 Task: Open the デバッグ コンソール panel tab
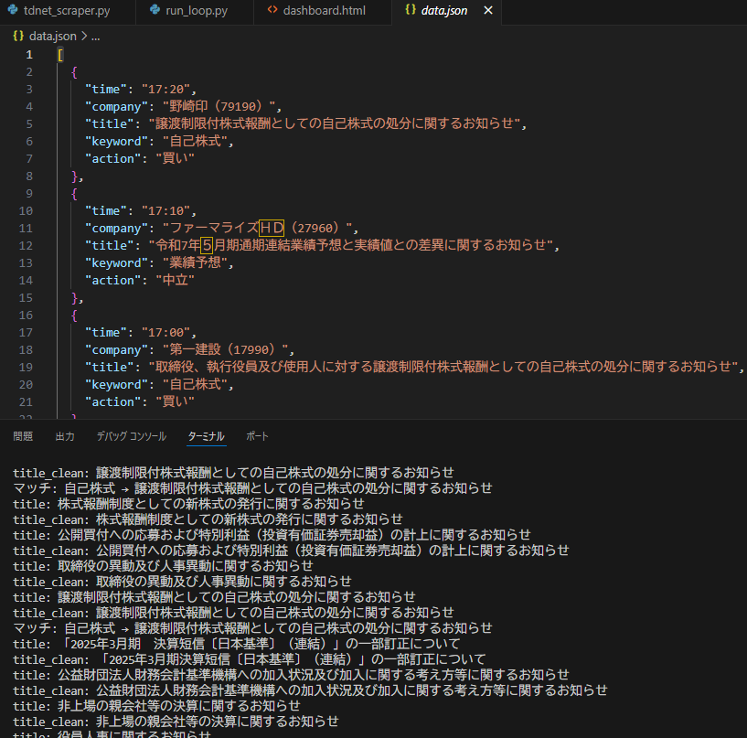[132, 436]
